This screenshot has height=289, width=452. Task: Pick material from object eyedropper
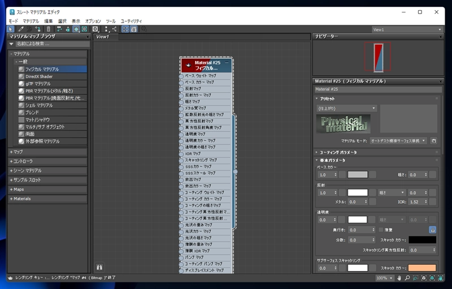click(21, 29)
